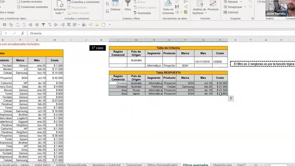
Task: Click new blank document icon in quick access toolbar
Action: click(x=103, y=24)
